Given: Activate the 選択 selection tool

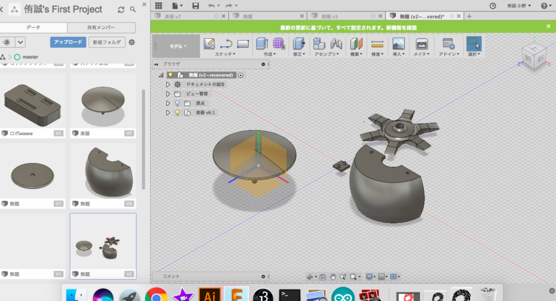Looking at the screenshot, I should (x=473, y=43).
